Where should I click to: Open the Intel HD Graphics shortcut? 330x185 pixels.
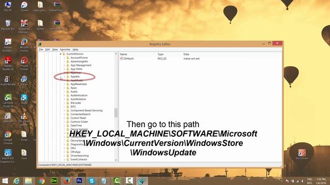point(8,156)
